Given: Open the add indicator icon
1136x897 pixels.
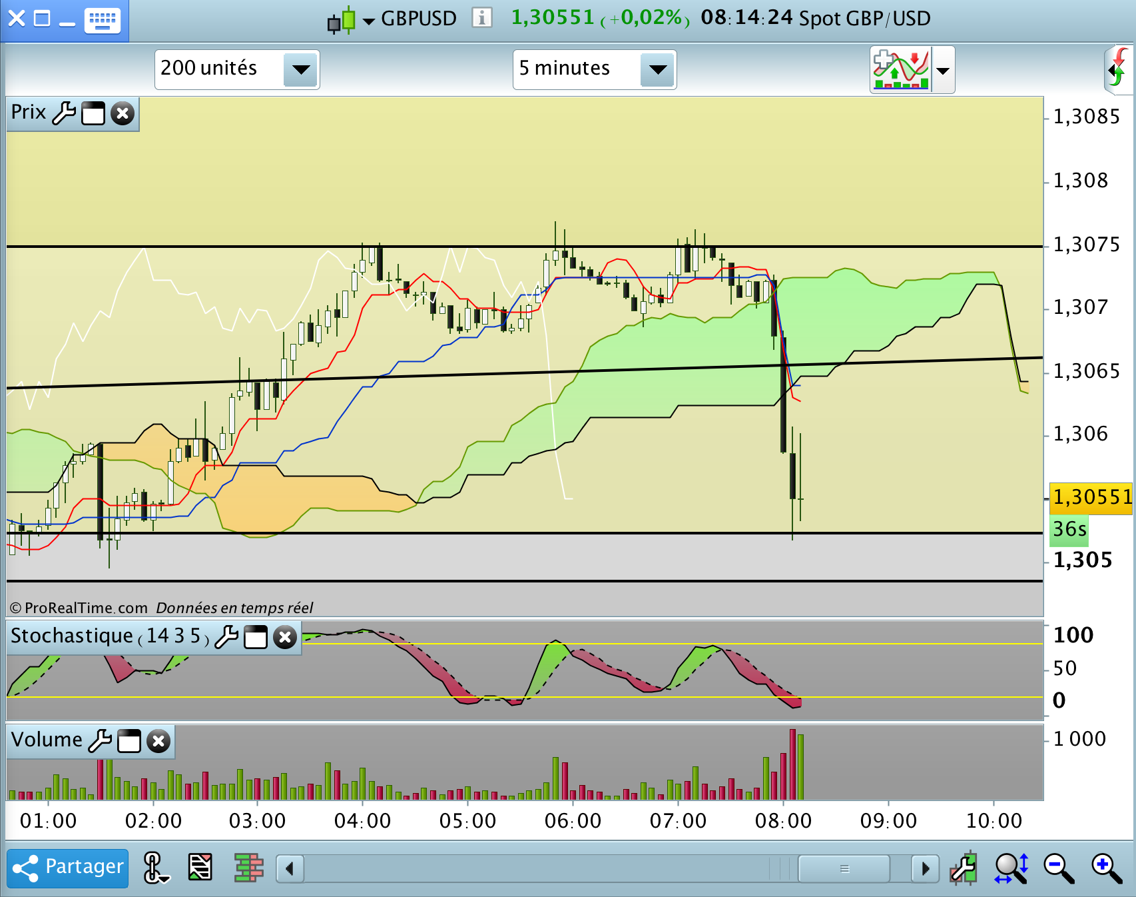Looking at the screenshot, I should [901, 69].
